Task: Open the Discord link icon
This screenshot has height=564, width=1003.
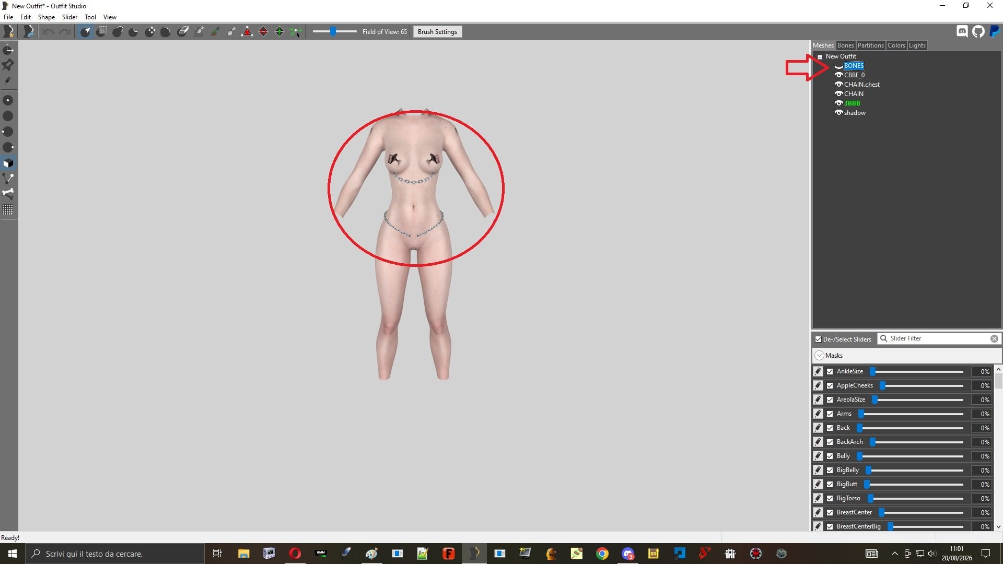Action: coord(962,31)
